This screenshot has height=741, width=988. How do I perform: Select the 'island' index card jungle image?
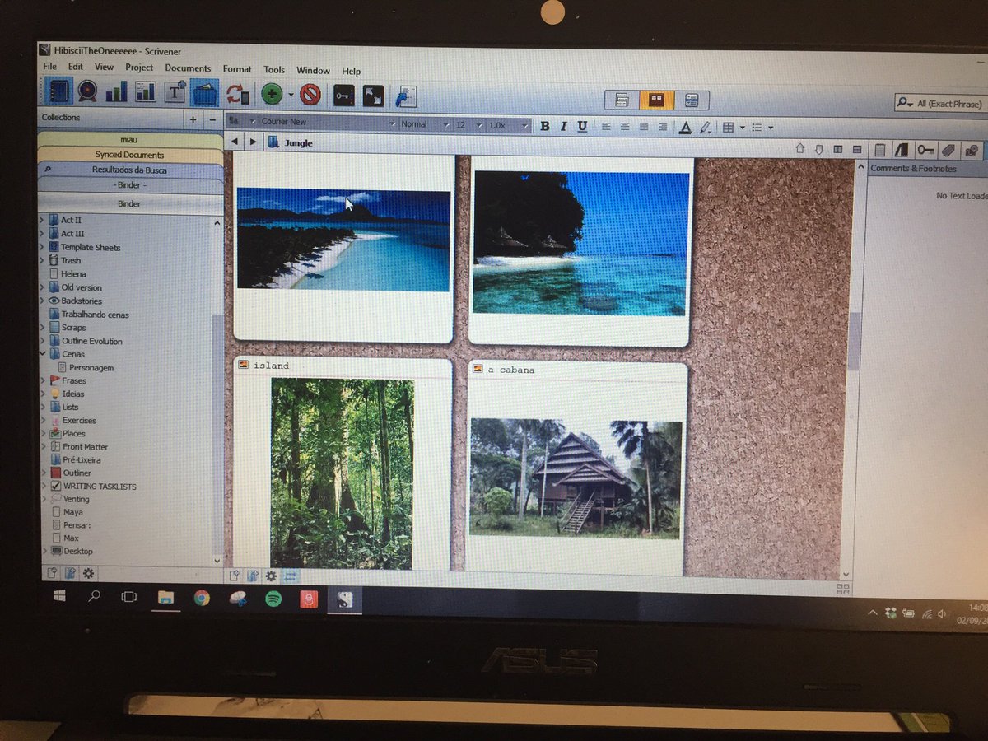342,474
